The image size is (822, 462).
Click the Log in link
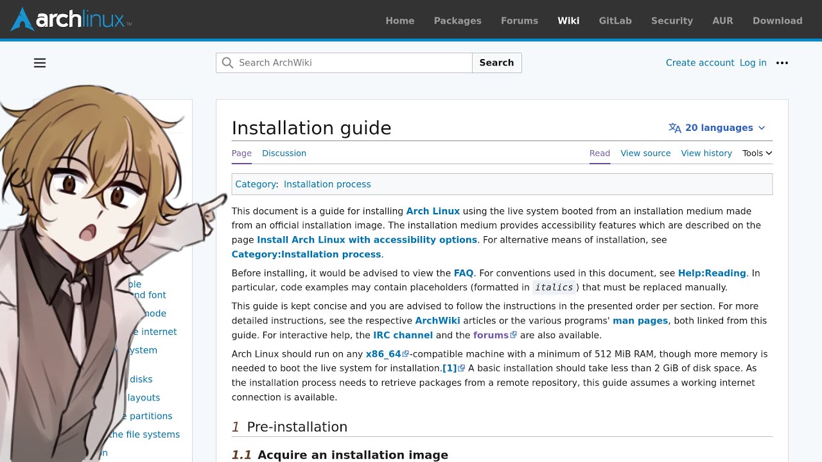753,63
